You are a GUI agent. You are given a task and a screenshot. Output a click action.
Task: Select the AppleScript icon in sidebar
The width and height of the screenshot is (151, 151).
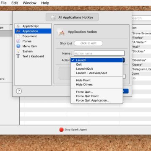(x=18, y=26)
